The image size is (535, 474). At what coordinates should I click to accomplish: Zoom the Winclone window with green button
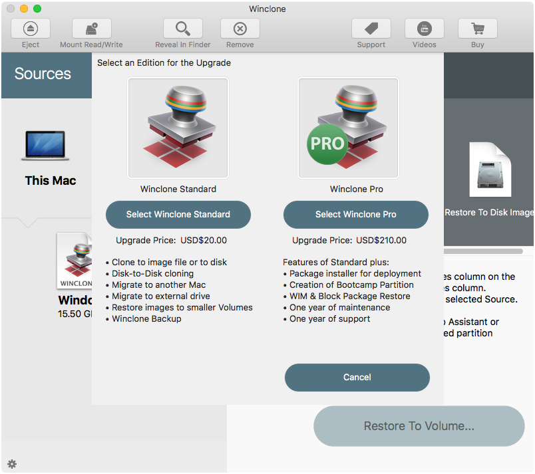coord(37,9)
